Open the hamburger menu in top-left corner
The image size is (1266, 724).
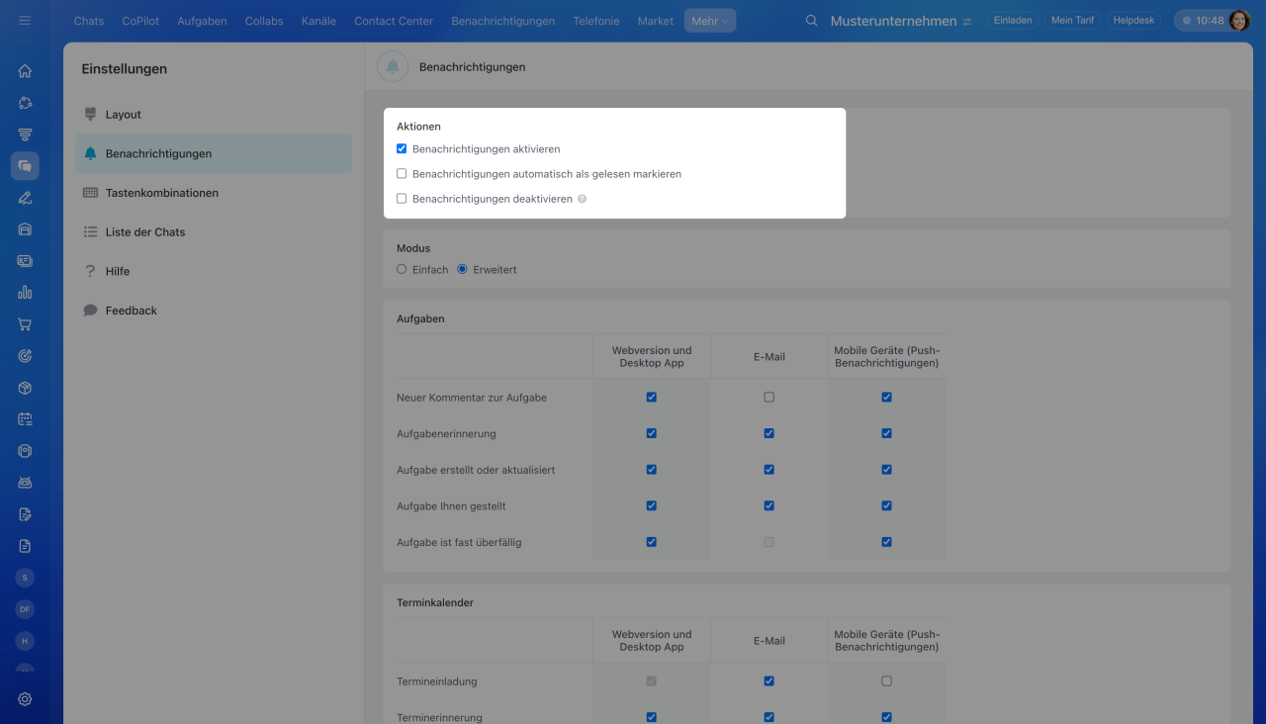(25, 21)
